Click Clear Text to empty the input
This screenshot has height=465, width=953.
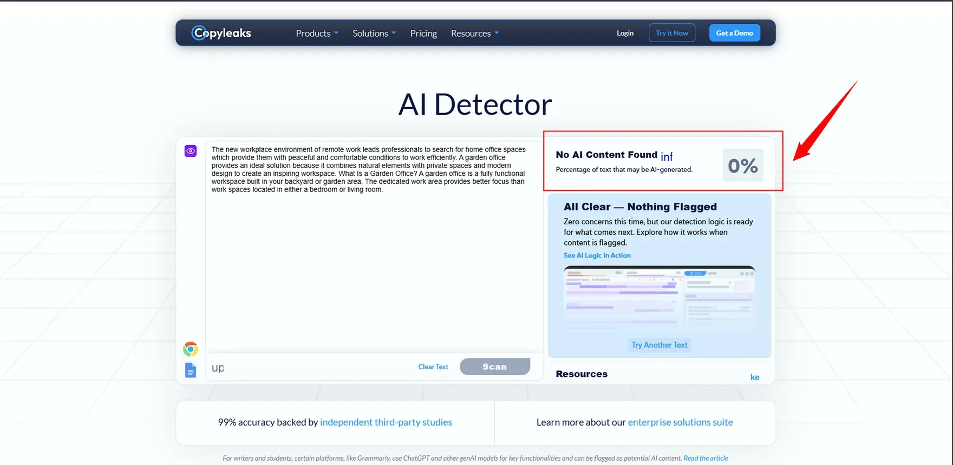click(433, 367)
